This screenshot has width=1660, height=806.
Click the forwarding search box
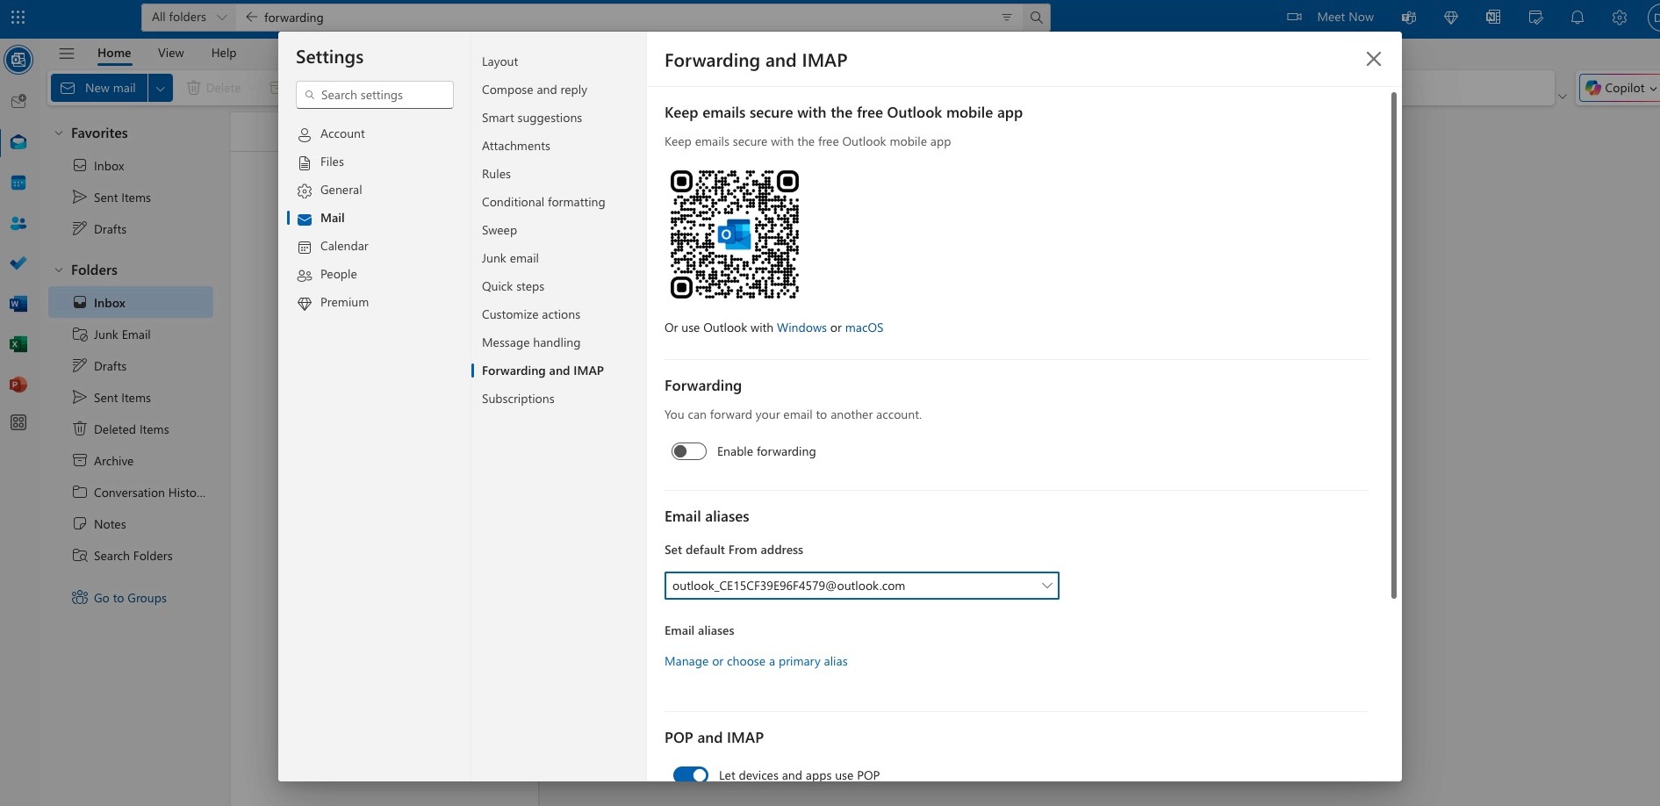628,17
